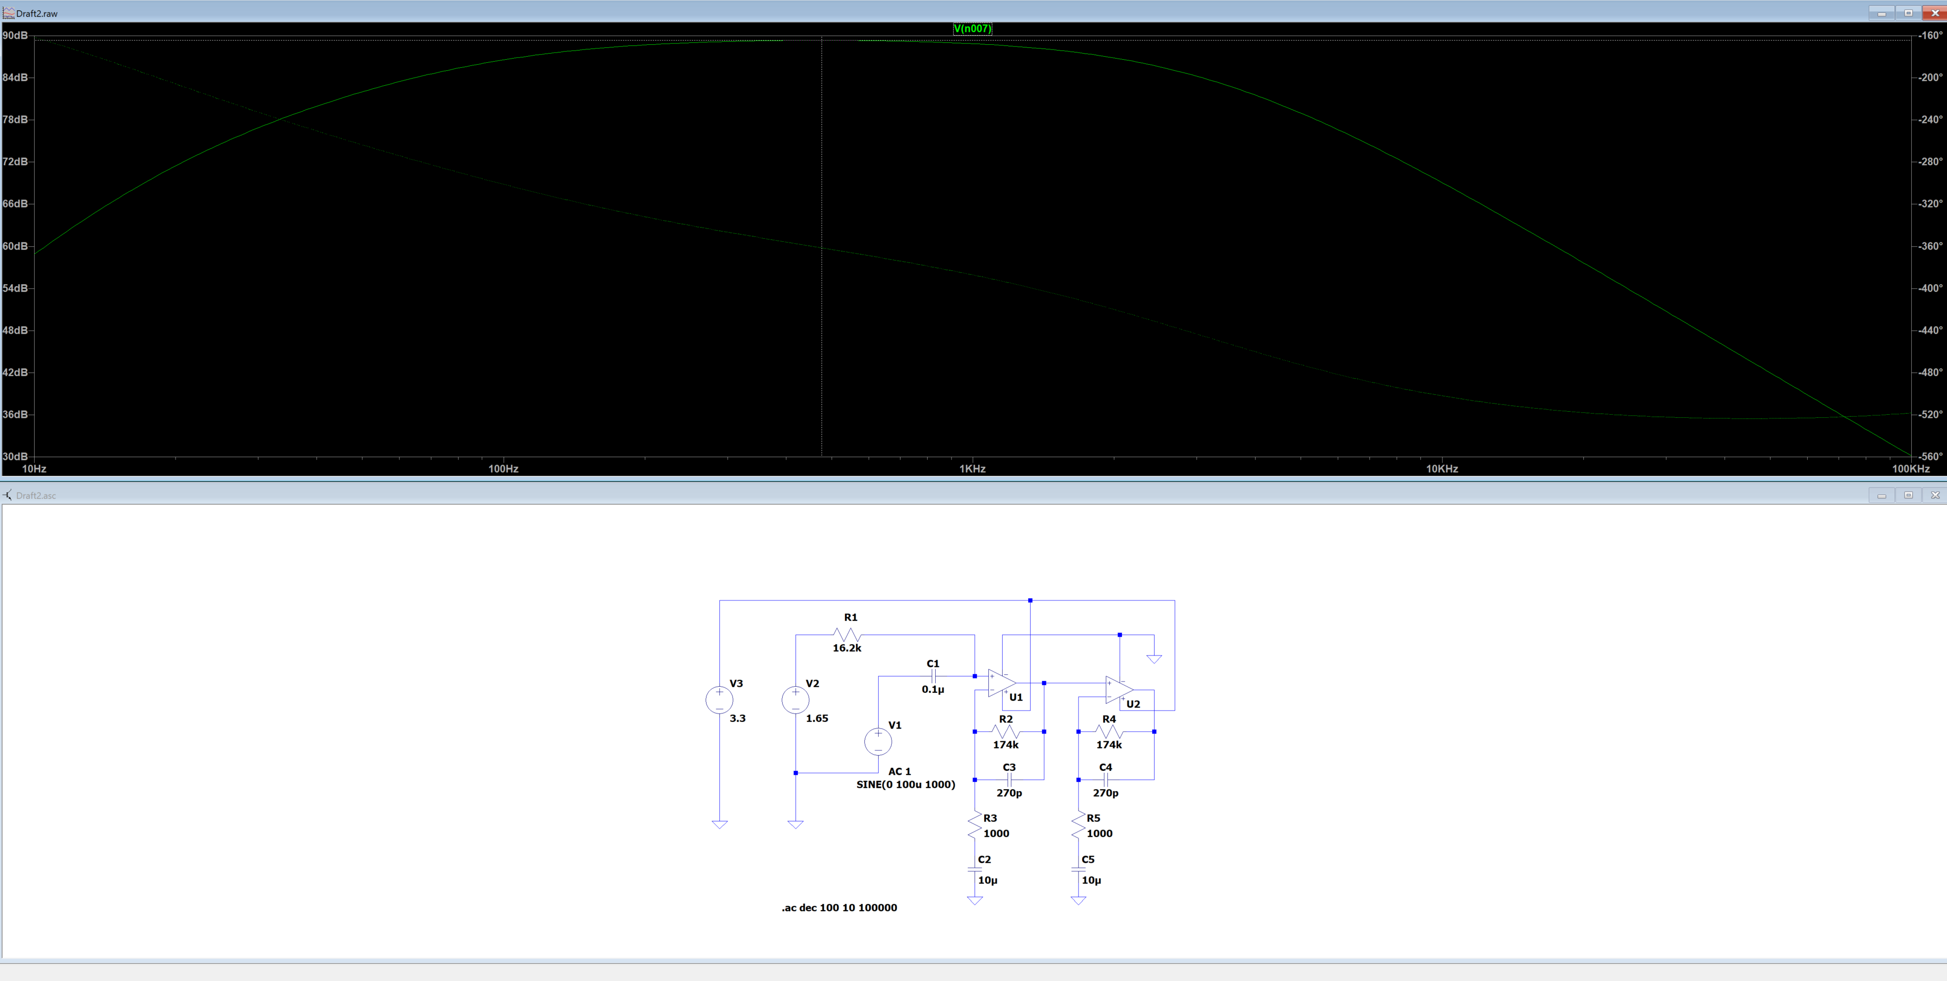The image size is (1947, 981).
Task: Click the left dB axis to open axis settings
Action: [x=17, y=245]
